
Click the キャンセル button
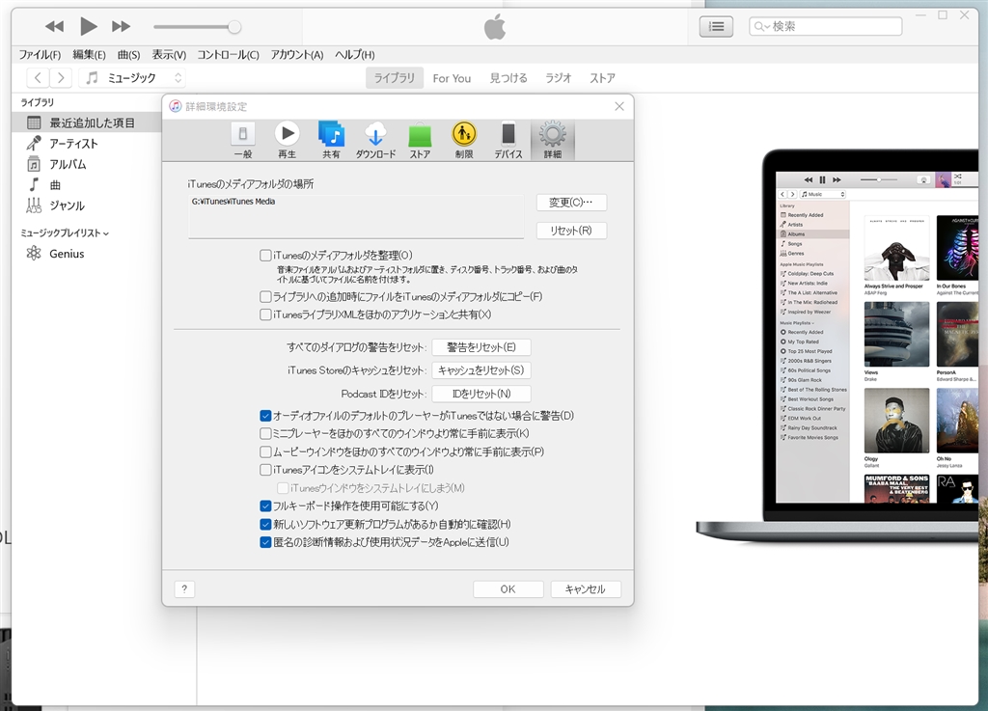pos(586,588)
